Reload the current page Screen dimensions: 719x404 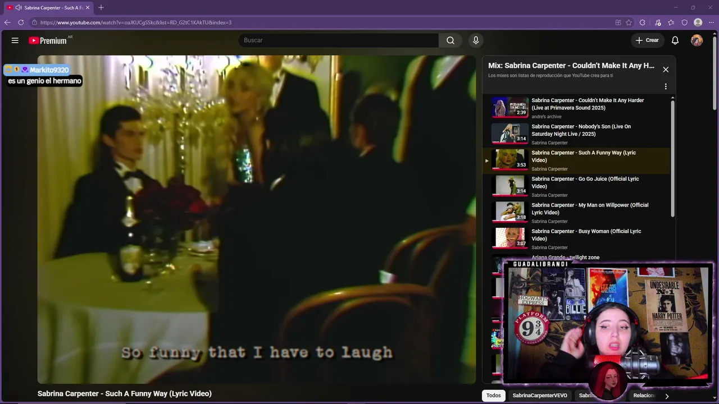click(21, 22)
